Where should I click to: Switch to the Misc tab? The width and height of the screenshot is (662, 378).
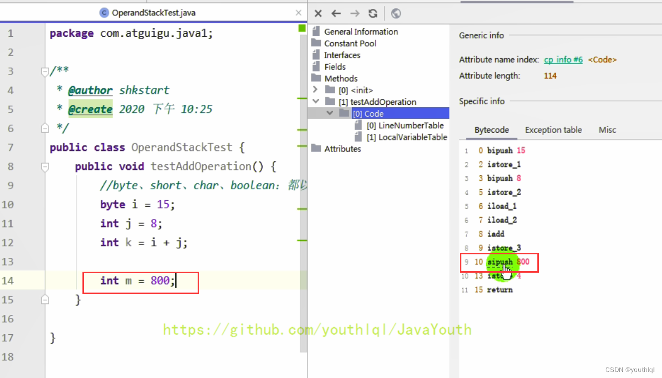coord(607,130)
